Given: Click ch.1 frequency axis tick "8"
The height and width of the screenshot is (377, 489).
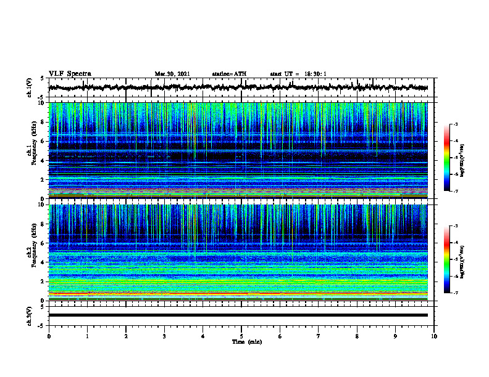Looking at the screenshot, I should pyautogui.click(x=43, y=122).
